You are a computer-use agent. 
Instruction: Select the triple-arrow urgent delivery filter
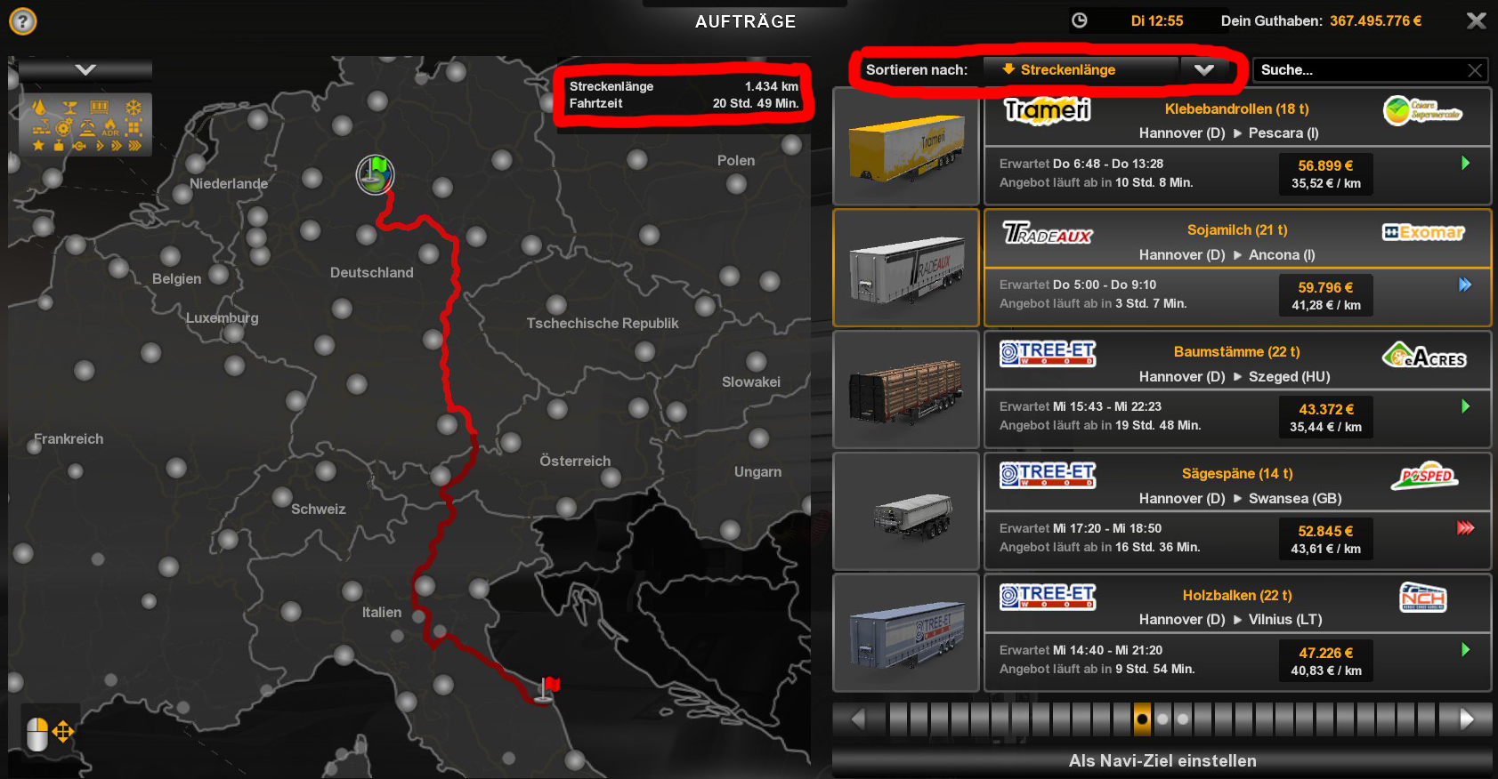(x=134, y=145)
